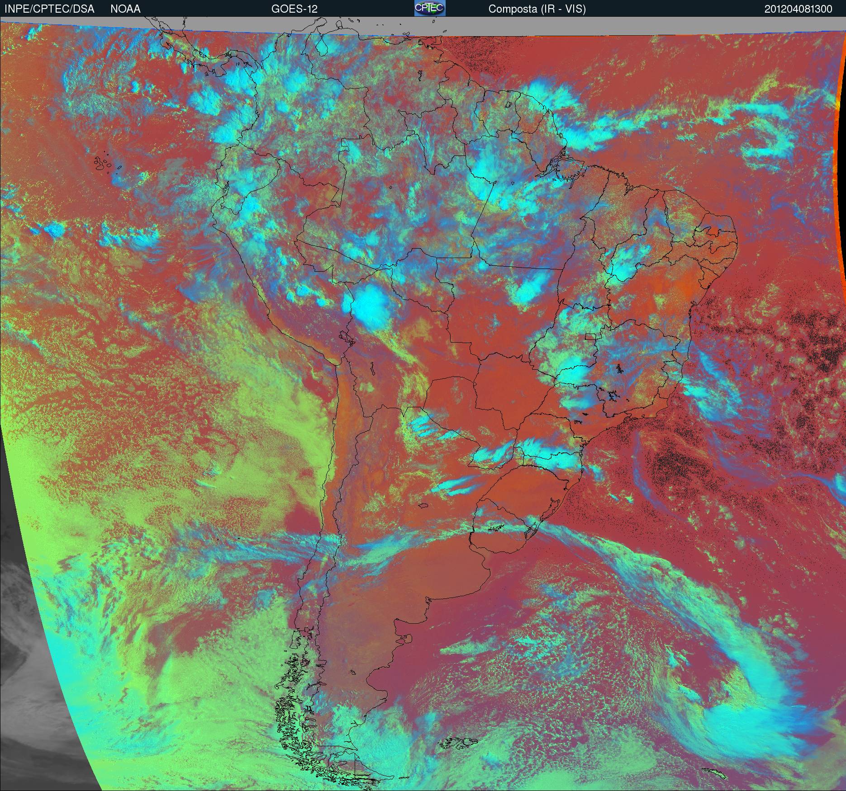Click the INPE/CPTEC/DSA label

point(49,9)
